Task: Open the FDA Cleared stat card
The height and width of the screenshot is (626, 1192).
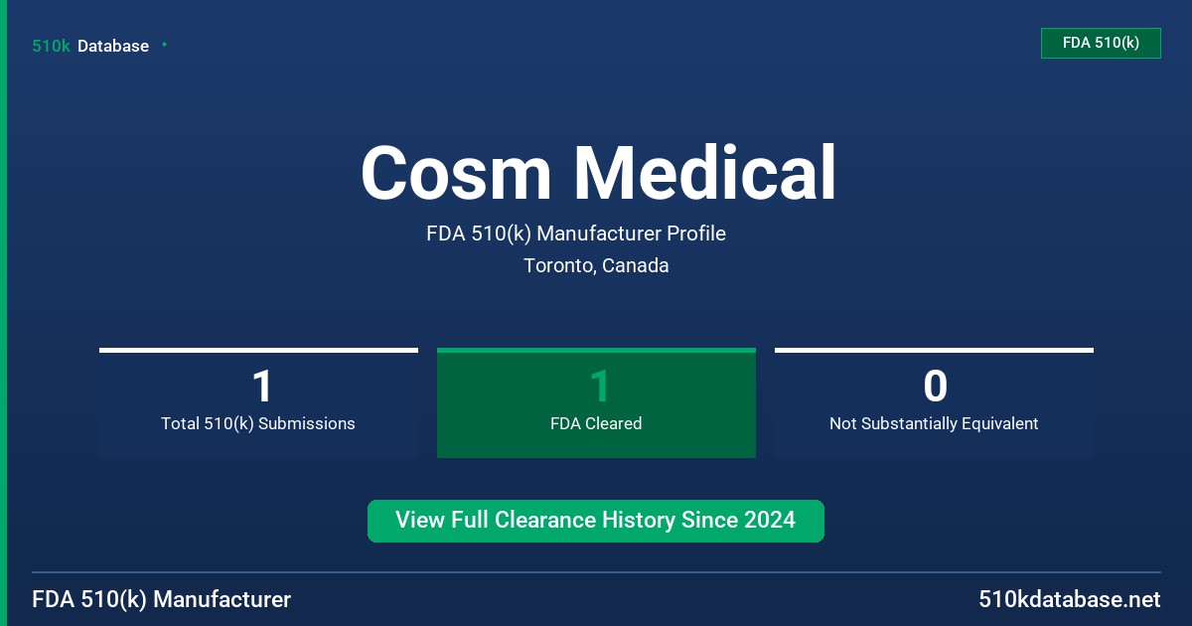Action: (596, 402)
